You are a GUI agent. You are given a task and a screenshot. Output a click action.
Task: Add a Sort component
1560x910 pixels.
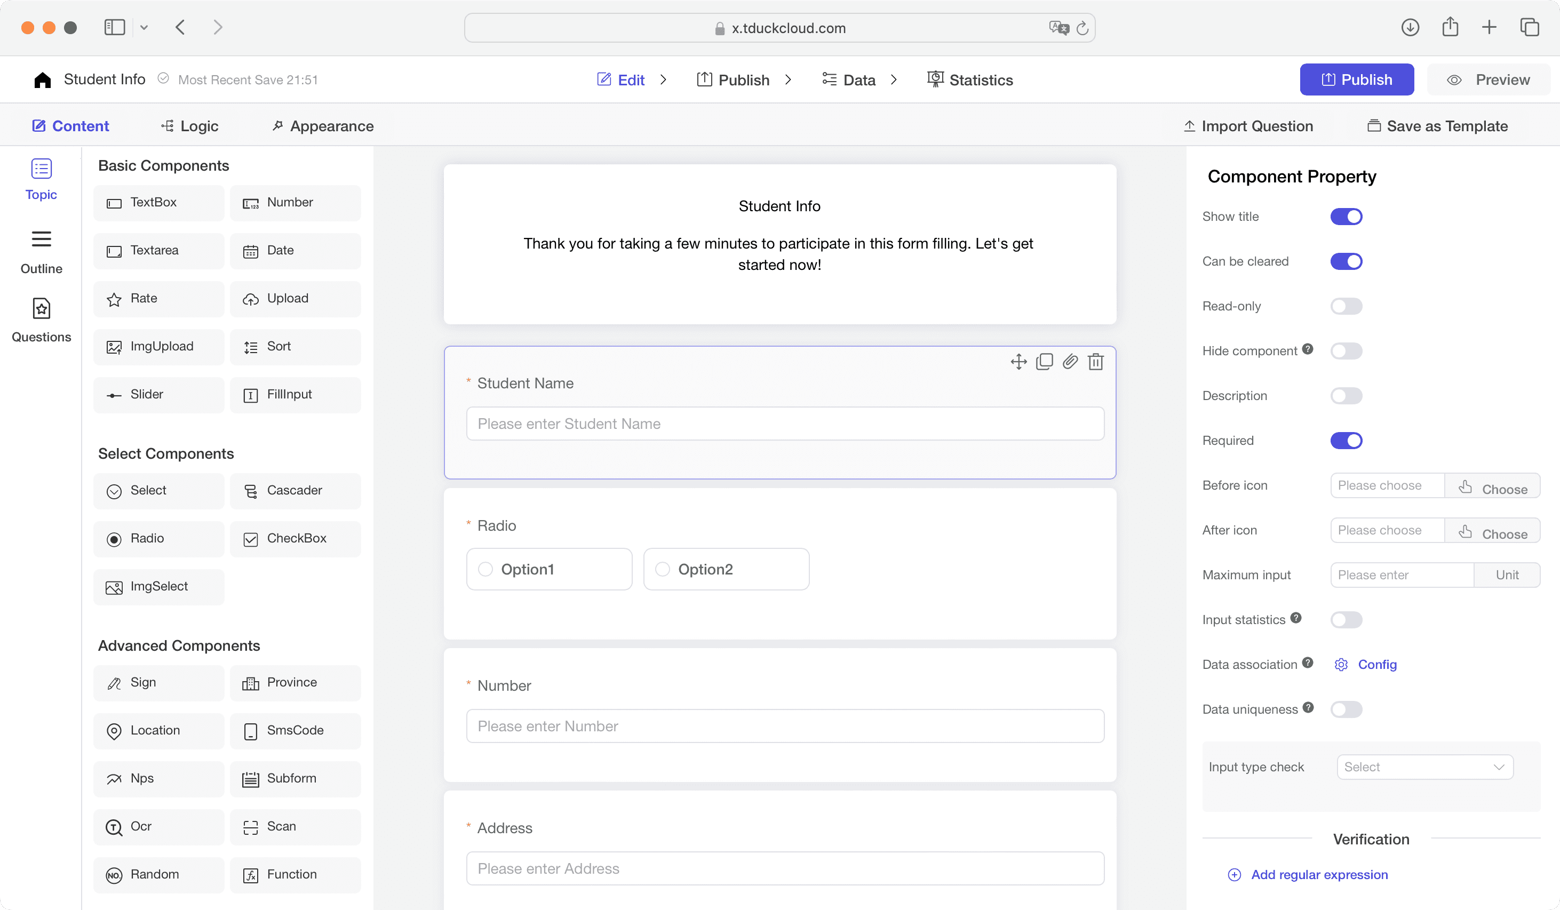pyautogui.click(x=295, y=347)
